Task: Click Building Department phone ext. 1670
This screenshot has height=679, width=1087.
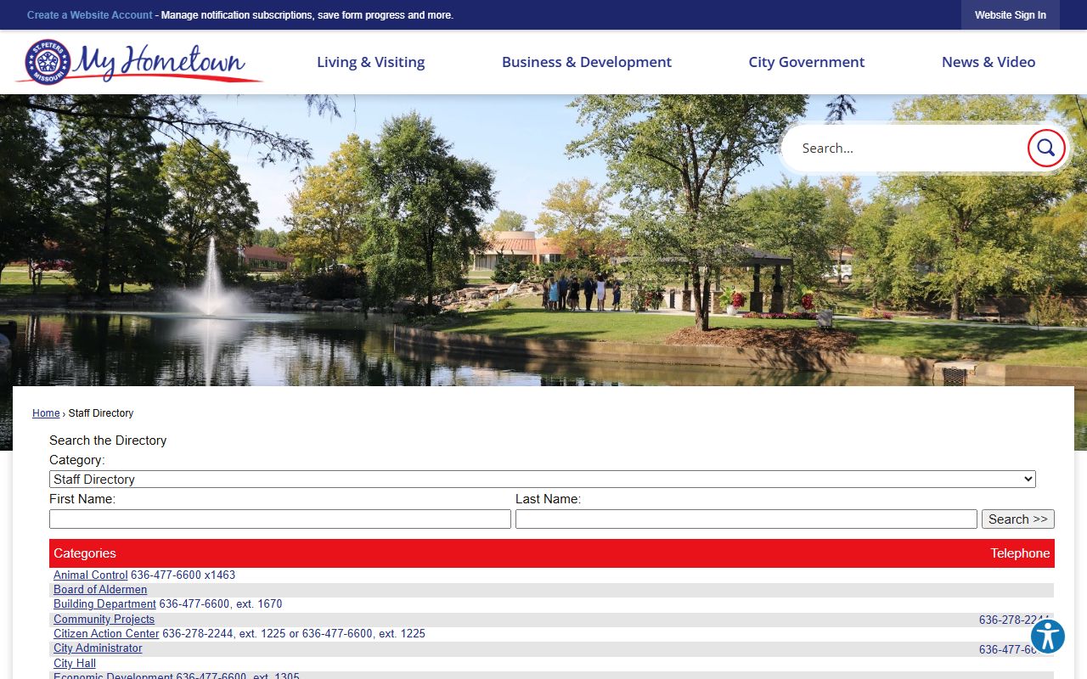Action: (x=221, y=604)
